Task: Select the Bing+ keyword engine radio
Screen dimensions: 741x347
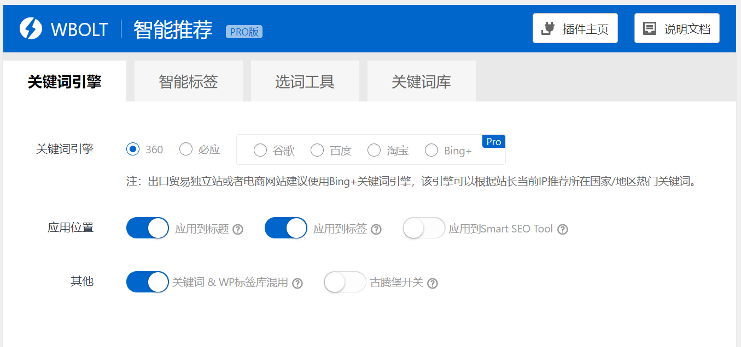Action: [431, 150]
